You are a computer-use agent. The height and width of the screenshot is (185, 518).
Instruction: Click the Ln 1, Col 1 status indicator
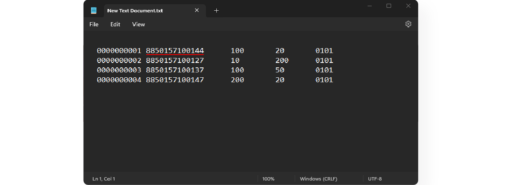(103, 179)
